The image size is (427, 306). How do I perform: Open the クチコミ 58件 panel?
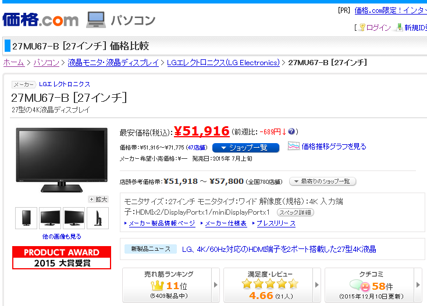pyautogui.click(x=369, y=285)
